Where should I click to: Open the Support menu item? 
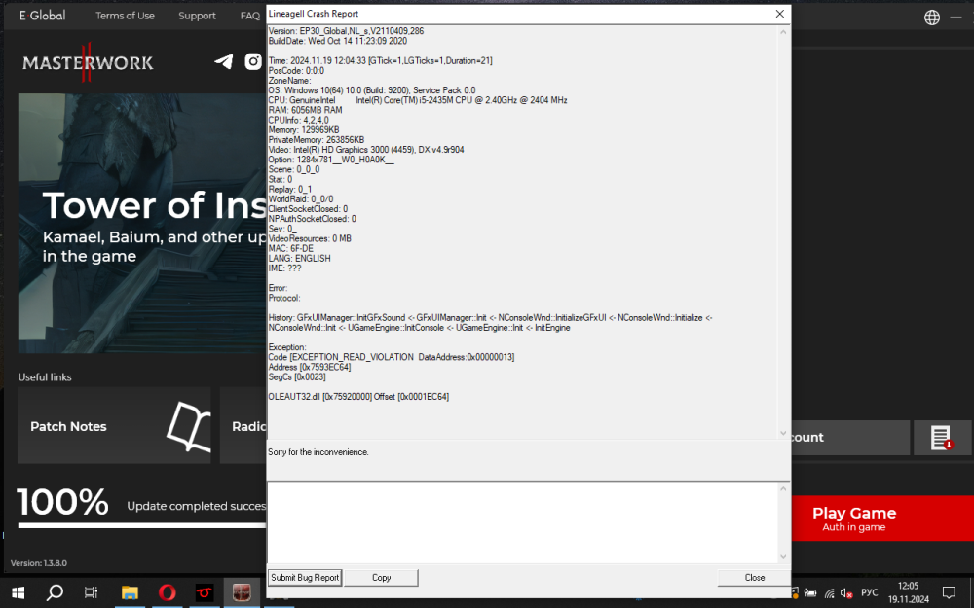tap(197, 16)
